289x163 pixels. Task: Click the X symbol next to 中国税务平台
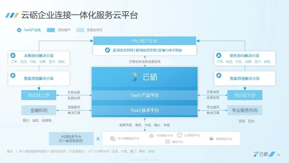(x=98, y=139)
